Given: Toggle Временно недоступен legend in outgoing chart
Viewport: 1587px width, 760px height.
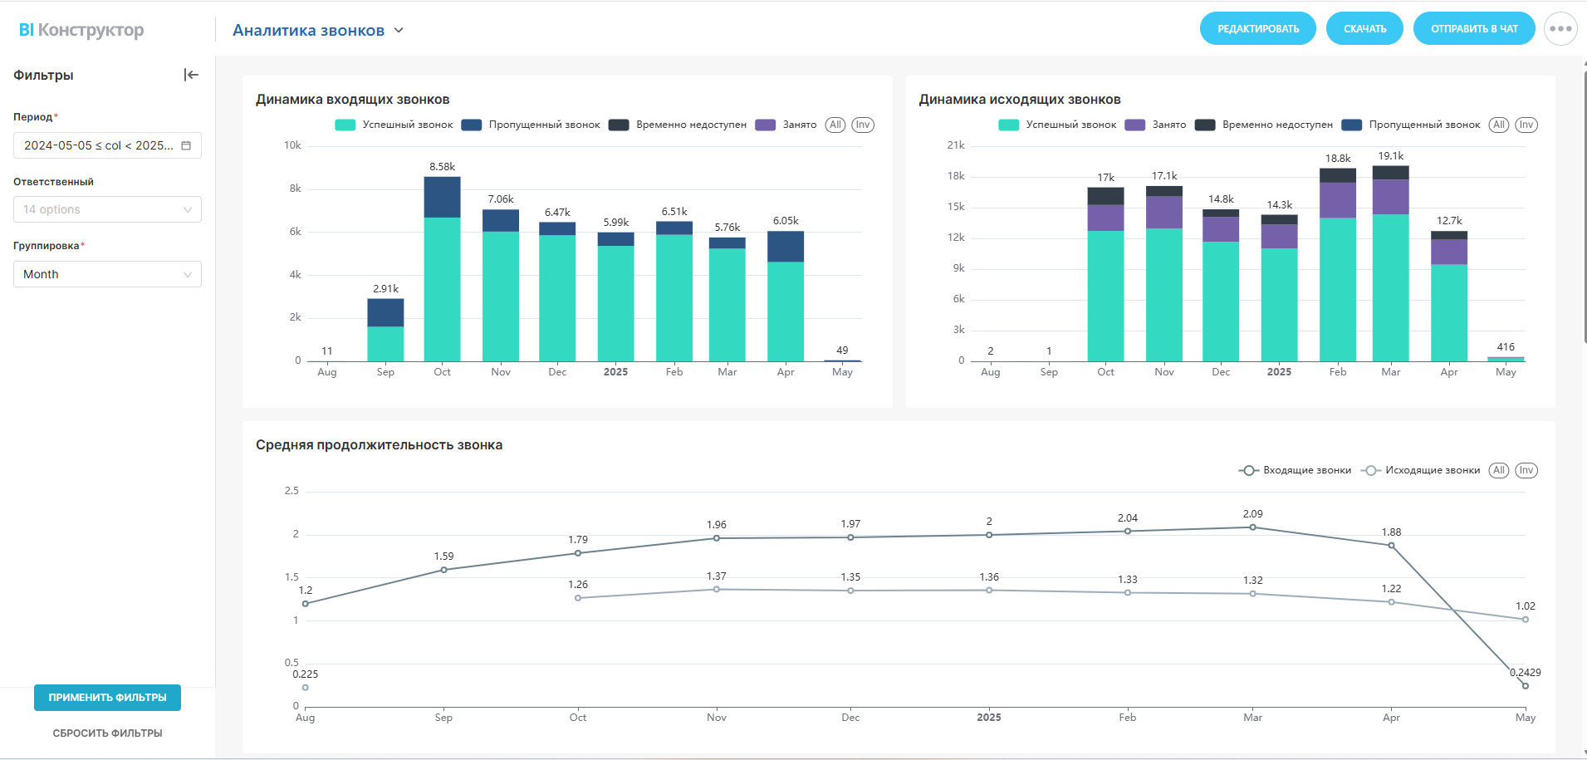Looking at the screenshot, I should pyautogui.click(x=1264, y=125).
